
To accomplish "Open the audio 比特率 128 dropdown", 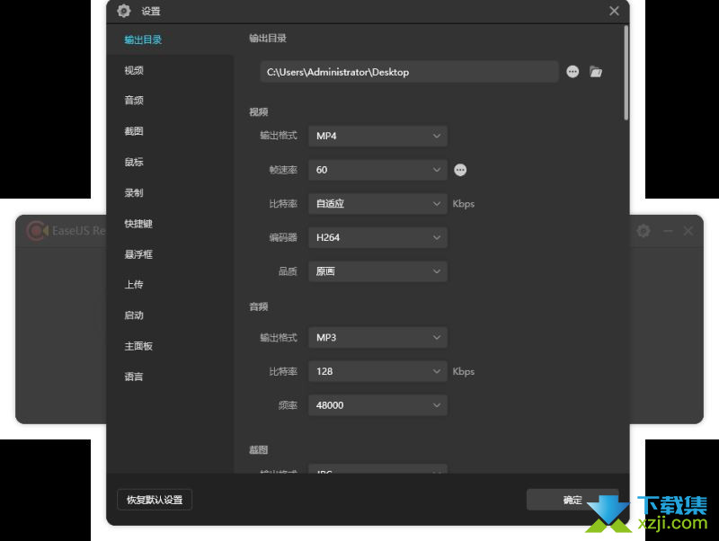I will [377, 371].
